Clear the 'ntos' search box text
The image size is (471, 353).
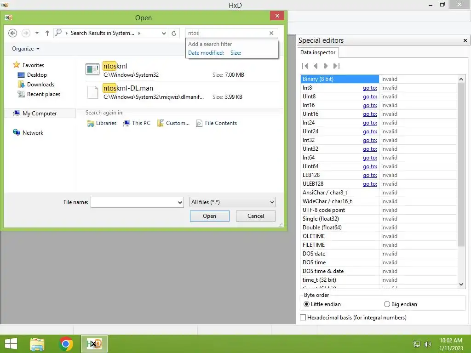(271, 33)
